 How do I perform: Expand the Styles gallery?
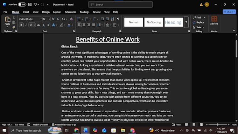pos(186,22)
